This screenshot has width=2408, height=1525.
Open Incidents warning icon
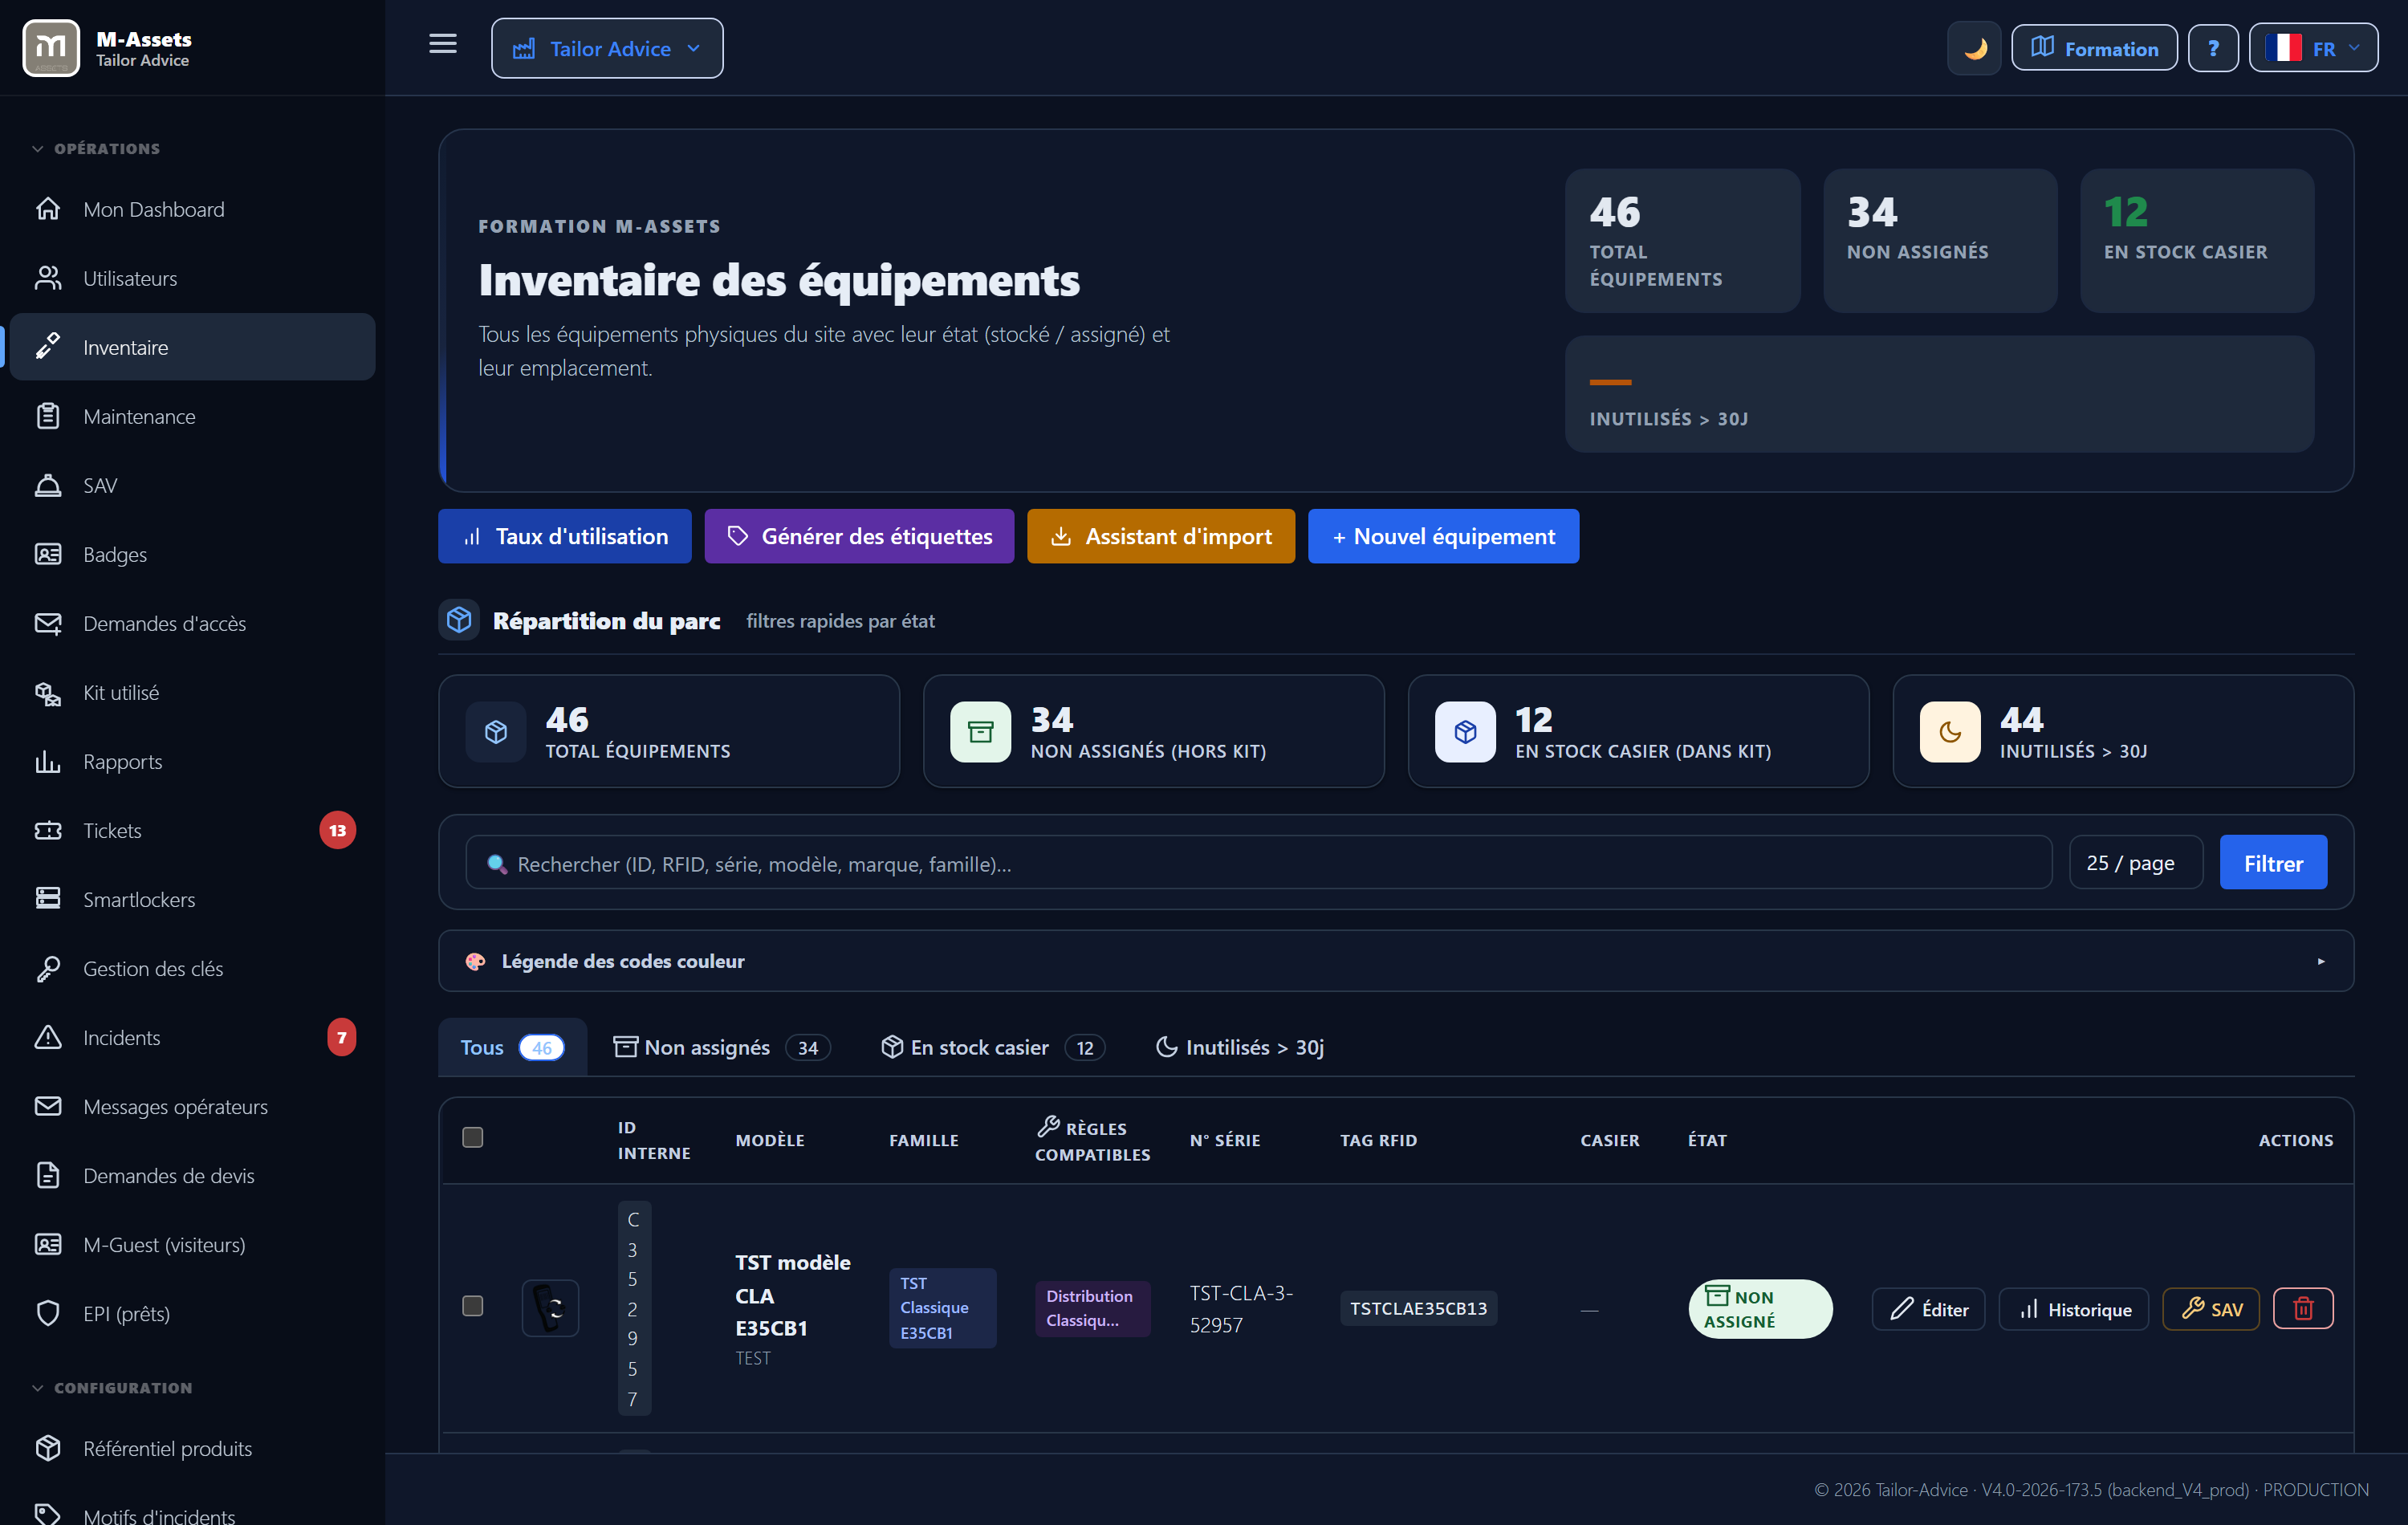48,1037
